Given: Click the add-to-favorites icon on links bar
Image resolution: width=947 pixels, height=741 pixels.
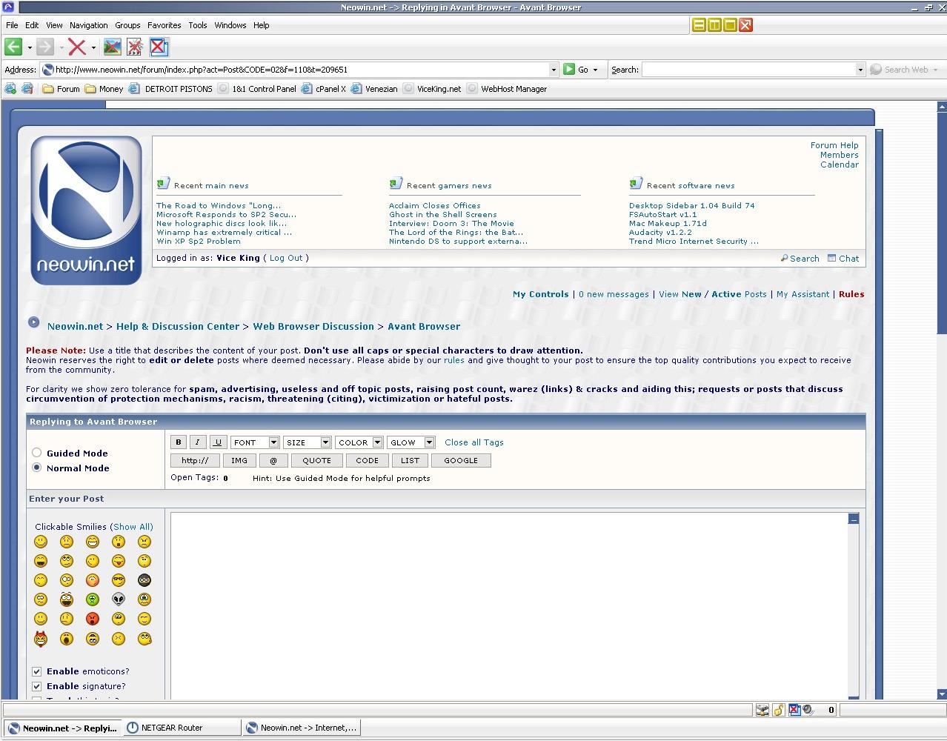Looking at the screenshot, I should [x=10, y=89].
